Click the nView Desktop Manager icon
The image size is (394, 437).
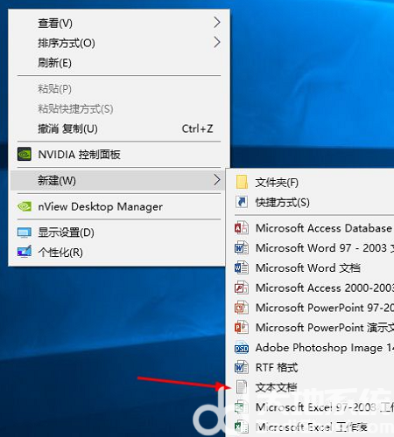pyautogui.click(x=25, y=206)
